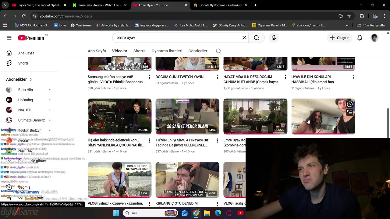Screen dimensions: 390x219
Task: Open File Explorer from taskbar
Action: pyautogui.click(x=207, y=213)
